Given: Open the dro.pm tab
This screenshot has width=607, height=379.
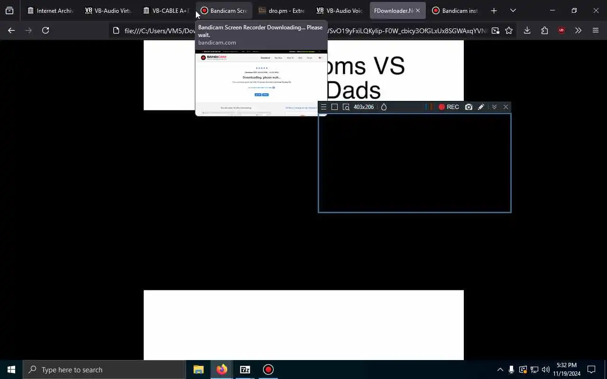Looking at the screenshot, I should (282, 10).
